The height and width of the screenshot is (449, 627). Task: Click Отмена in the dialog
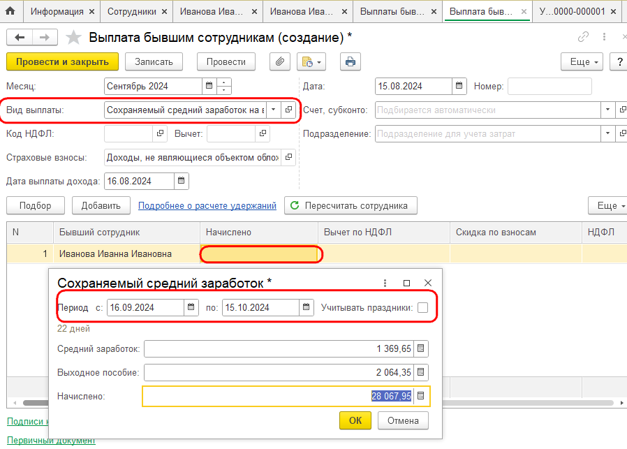tap(403, 420)
